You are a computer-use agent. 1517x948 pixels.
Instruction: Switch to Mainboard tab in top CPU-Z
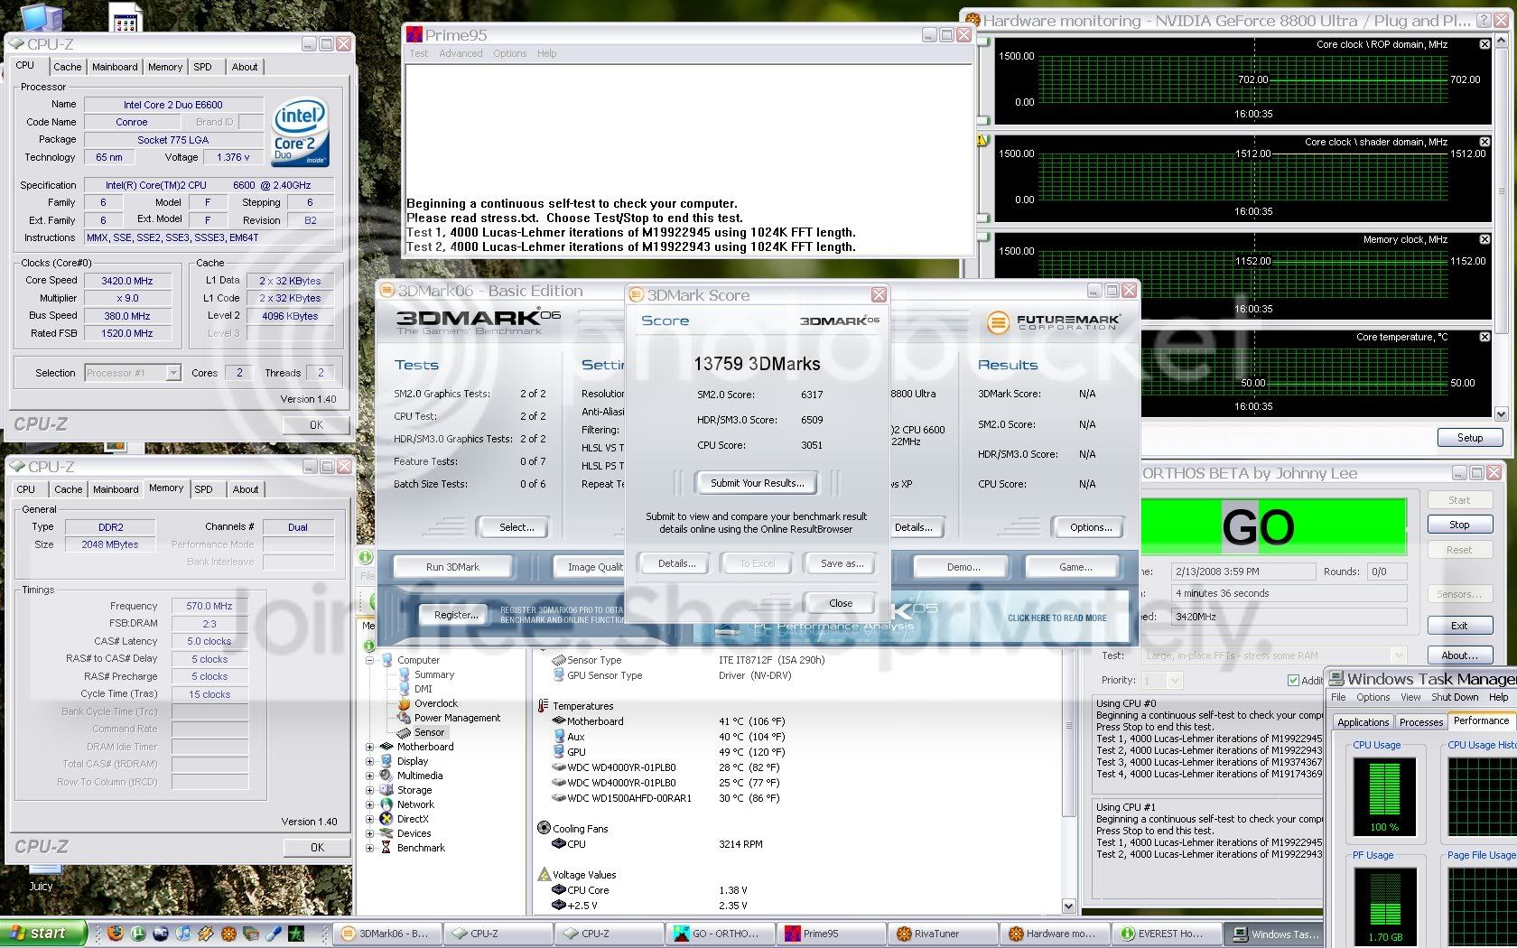click(x=115, y=67)
